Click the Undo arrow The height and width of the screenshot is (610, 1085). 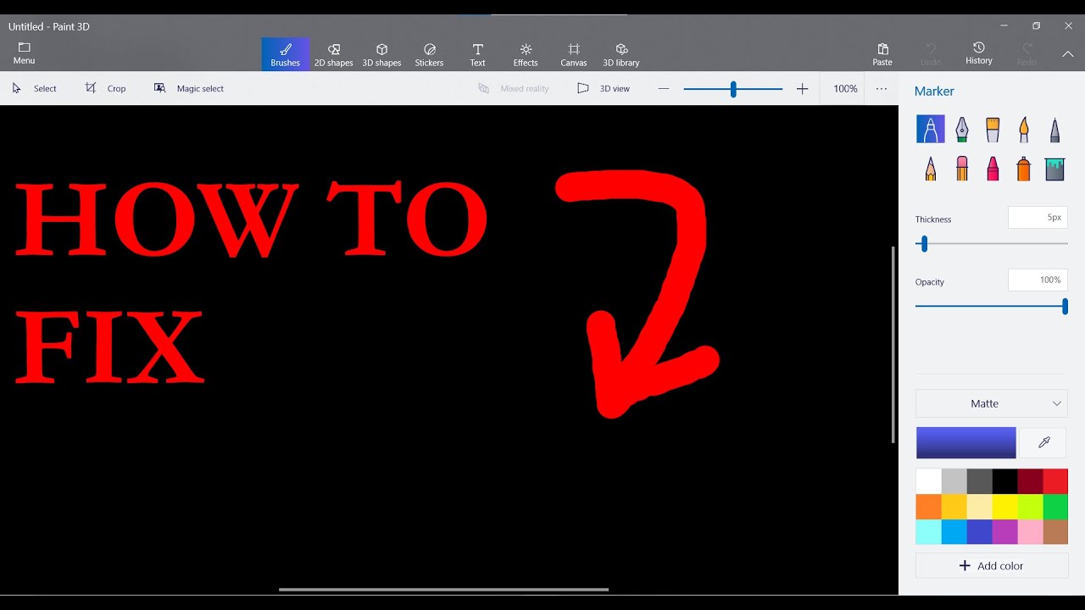pyautogui.click(x=931, y=48)
